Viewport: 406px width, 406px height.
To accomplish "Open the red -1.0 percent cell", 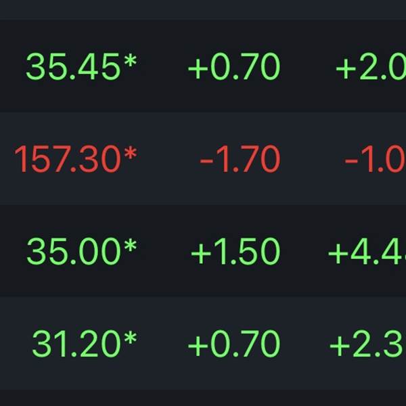I will 375,159.
